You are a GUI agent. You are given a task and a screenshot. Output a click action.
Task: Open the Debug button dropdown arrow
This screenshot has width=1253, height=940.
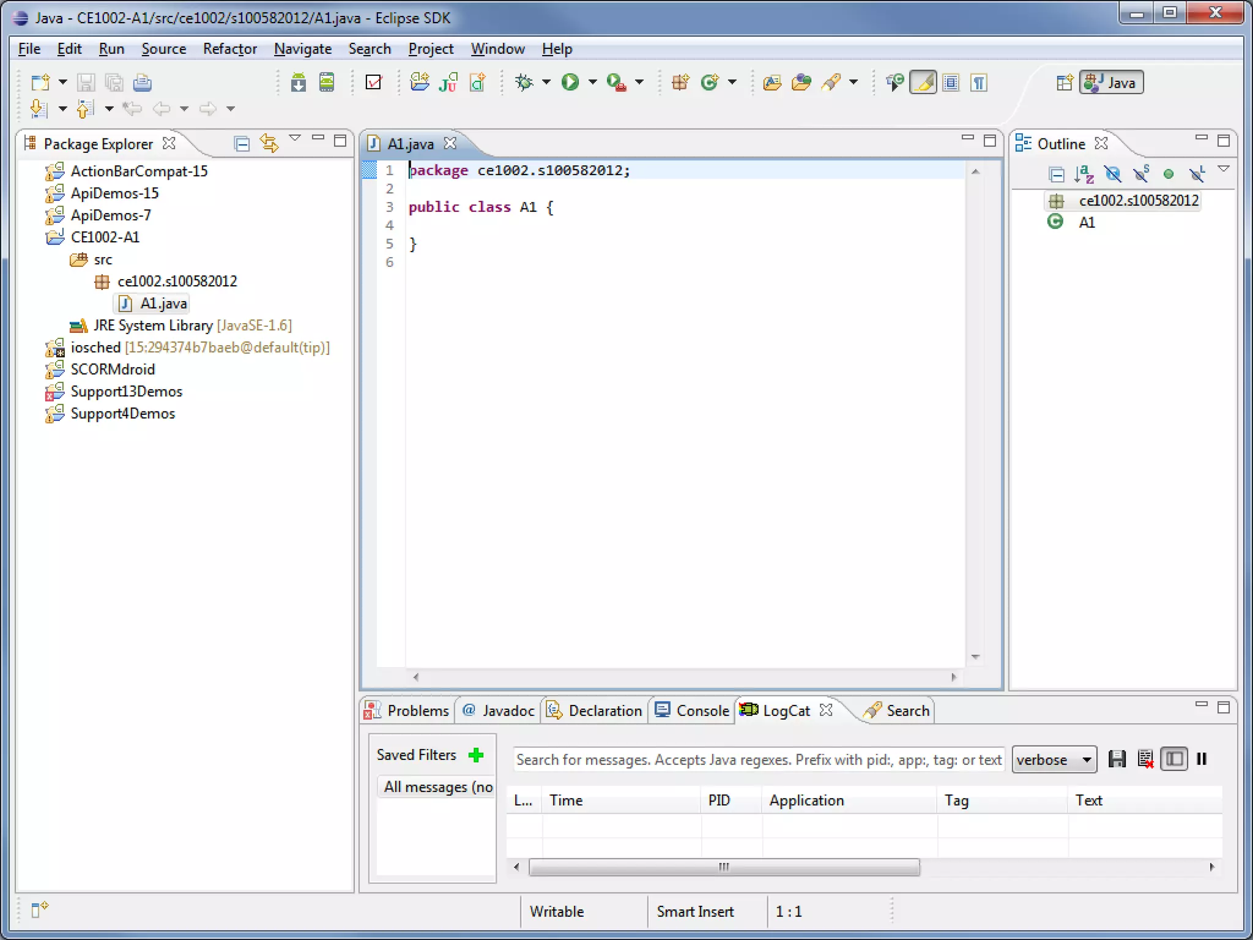coord(546,82)
